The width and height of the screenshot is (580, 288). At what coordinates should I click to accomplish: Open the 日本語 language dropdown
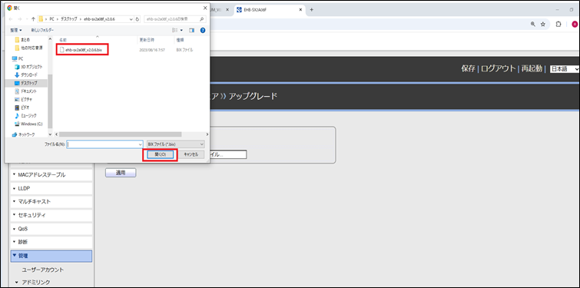pyautogui.click(x=565, y=69)
